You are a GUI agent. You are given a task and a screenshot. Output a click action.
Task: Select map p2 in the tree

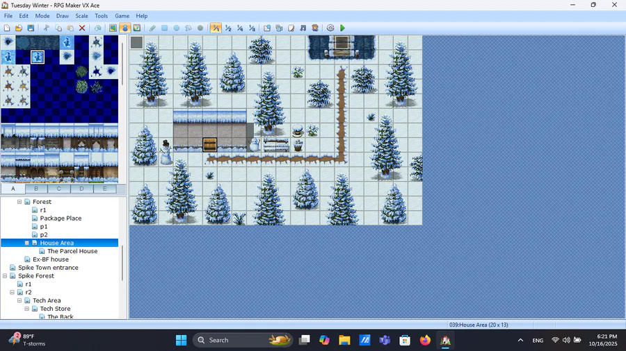(44, 234)
